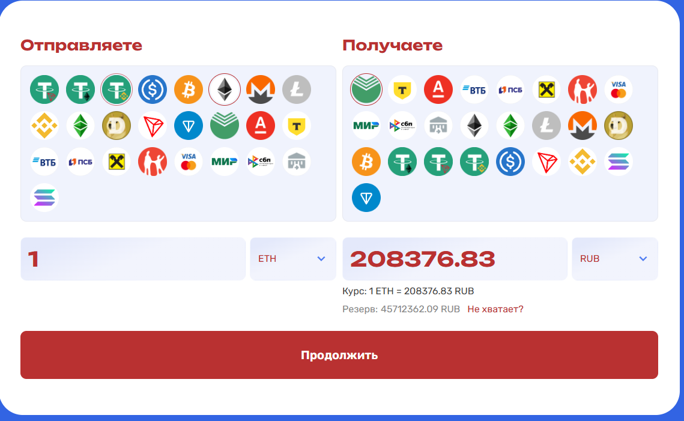Open the RUB currency dropdown
The image size is (684, 421).
[615, 259]
